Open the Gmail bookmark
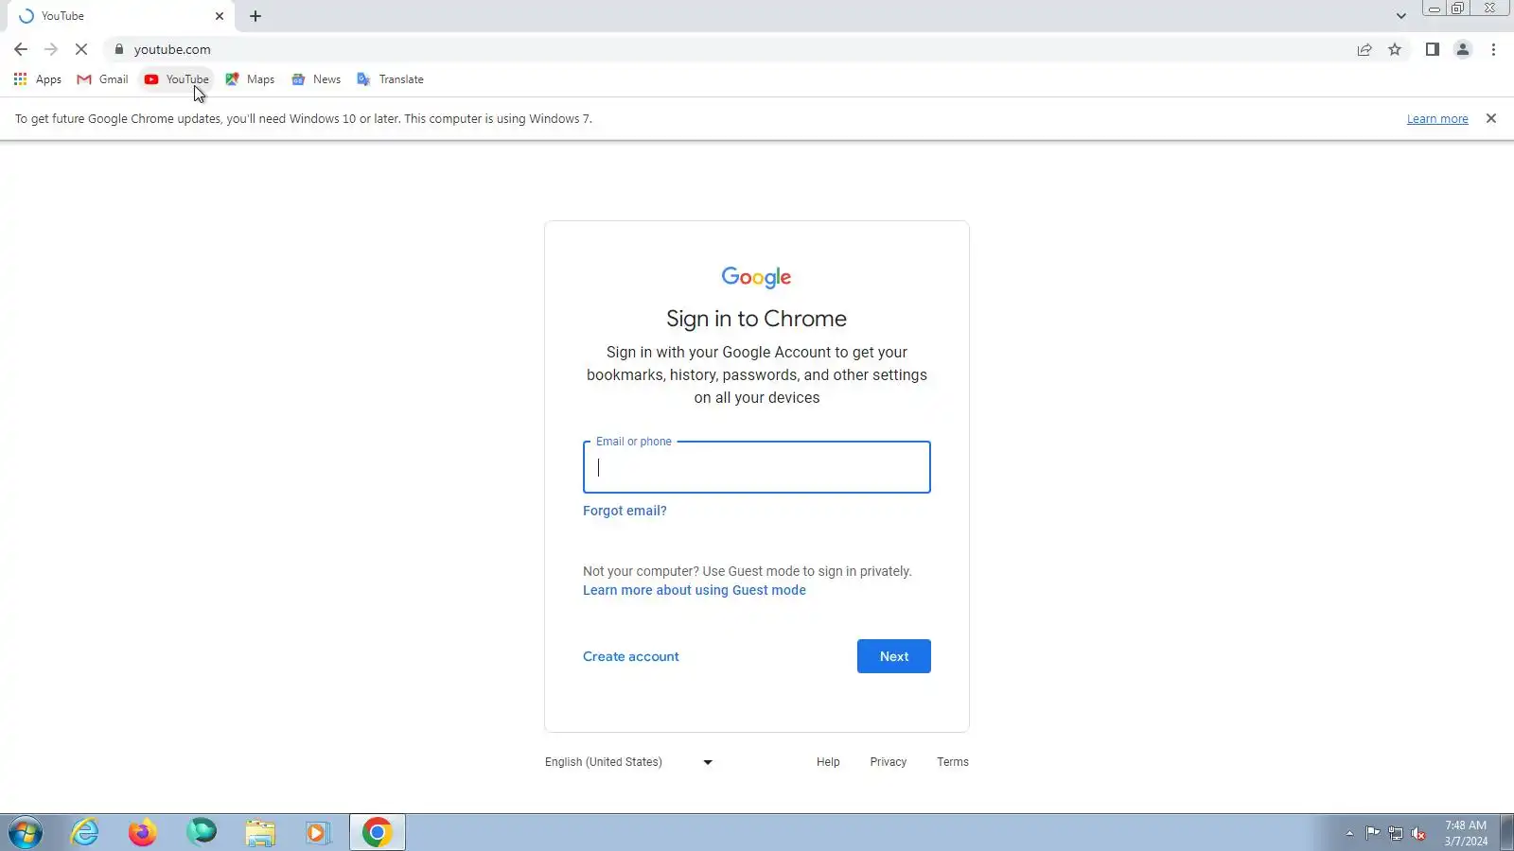The height and width of the screenshot is (851, 1514). click(102, 79)
